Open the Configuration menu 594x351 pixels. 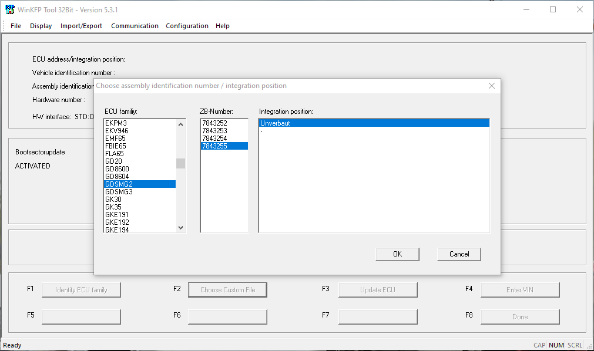point(187,26)
